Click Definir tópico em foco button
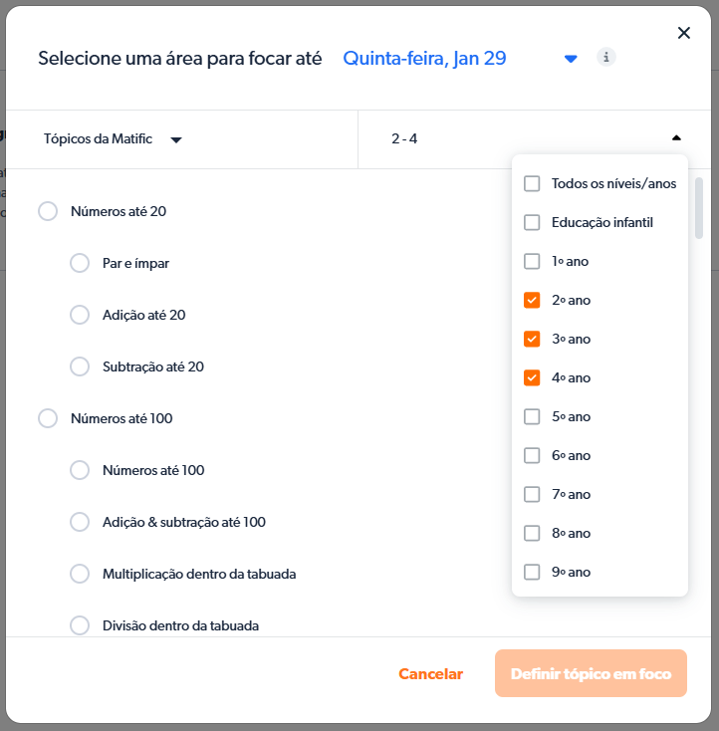 pyautogui.click(x=591, y=674)
